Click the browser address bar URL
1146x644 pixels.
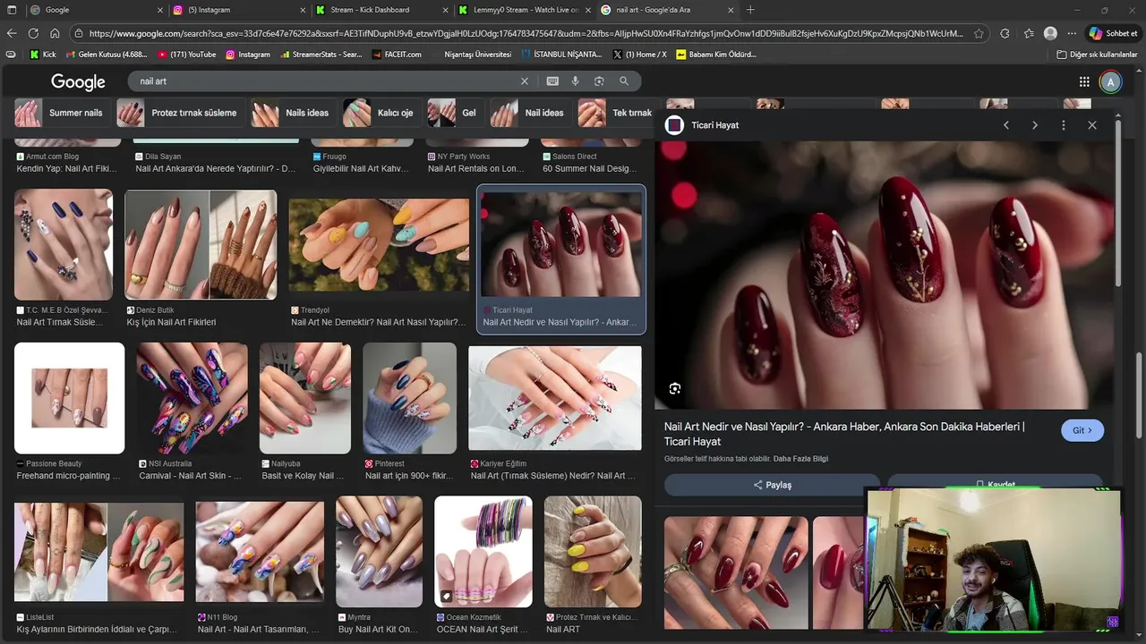coord(526,33)
